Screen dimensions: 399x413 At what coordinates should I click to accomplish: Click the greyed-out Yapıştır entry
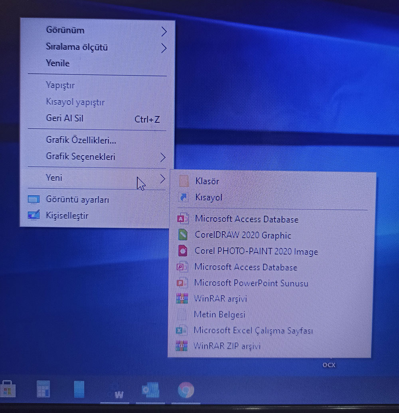97,85
